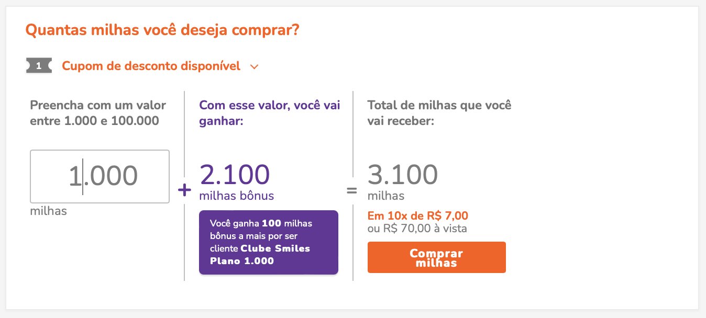Open the Cupom de desconto disponível link

151,66
